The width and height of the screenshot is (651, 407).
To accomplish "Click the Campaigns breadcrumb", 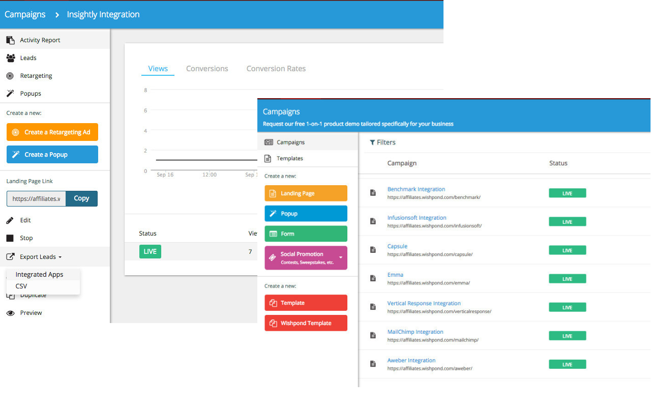I will tap(25, 14).
